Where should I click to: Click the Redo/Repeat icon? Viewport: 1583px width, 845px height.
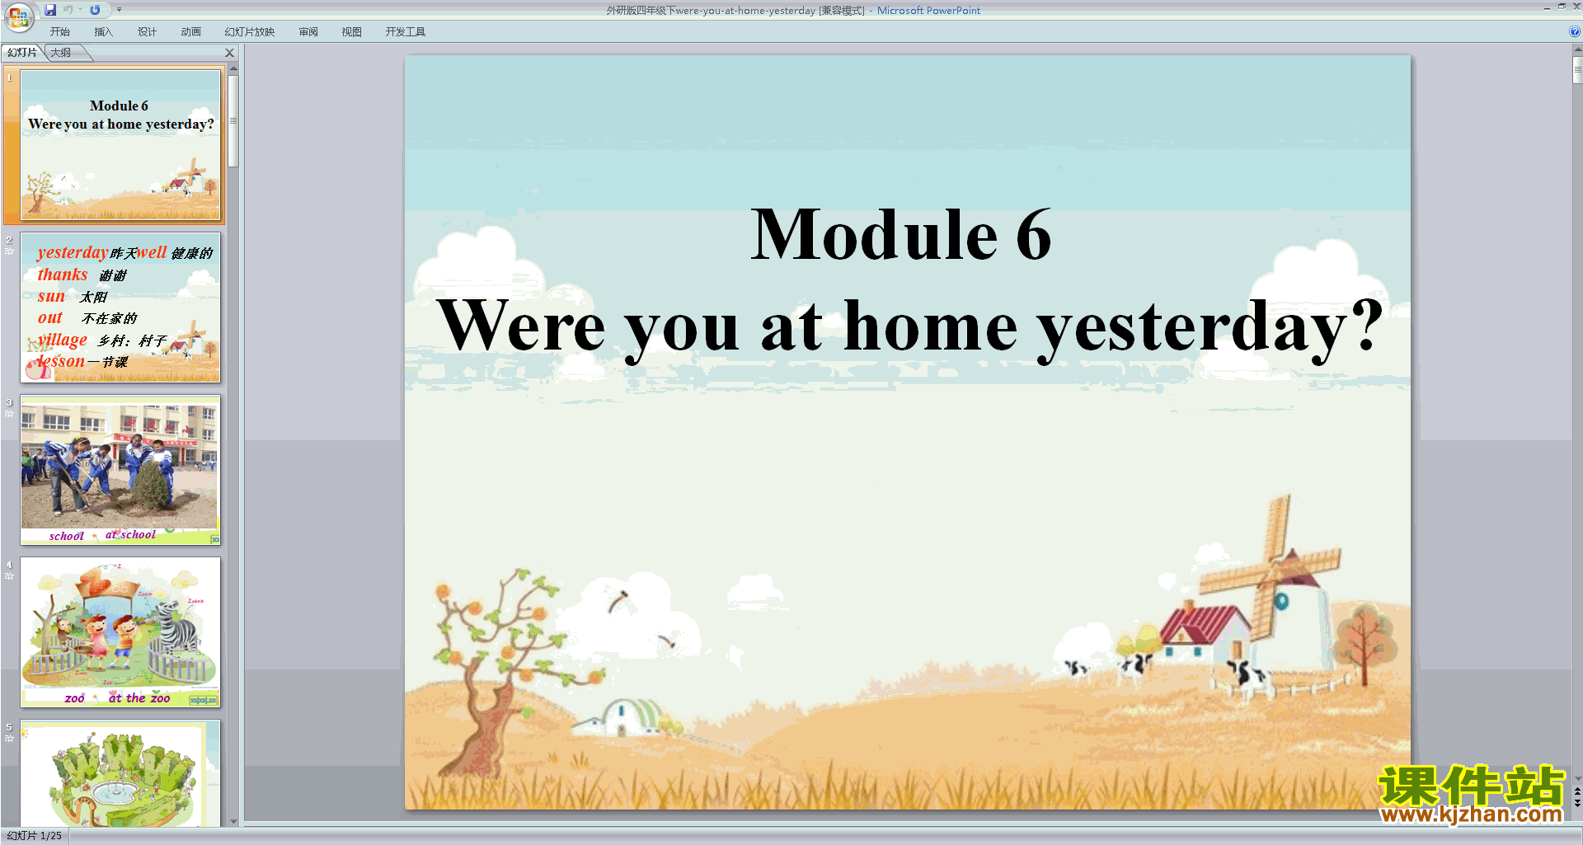(95, 10)
